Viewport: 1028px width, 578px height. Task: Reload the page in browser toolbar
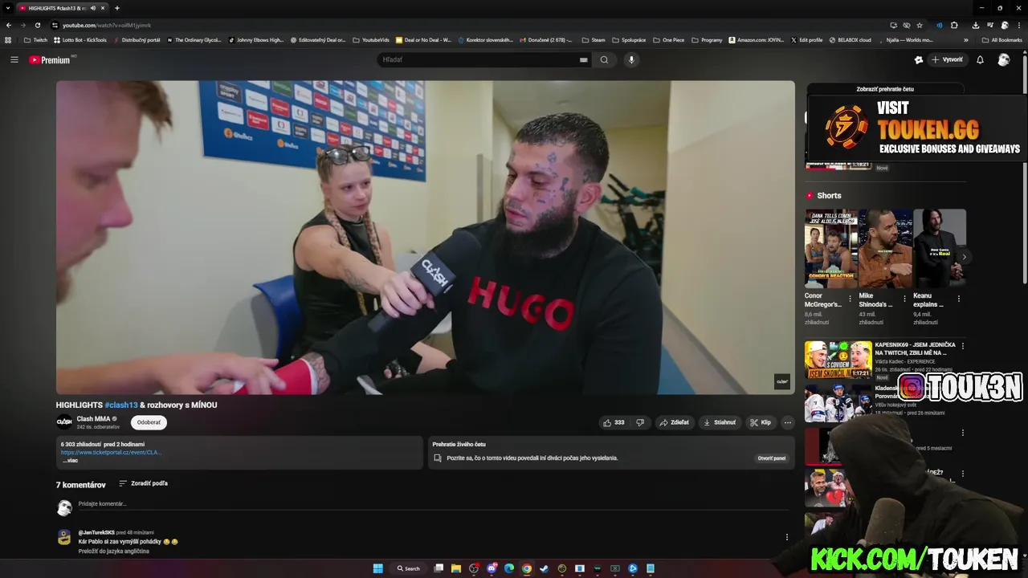tap(37, 25)
